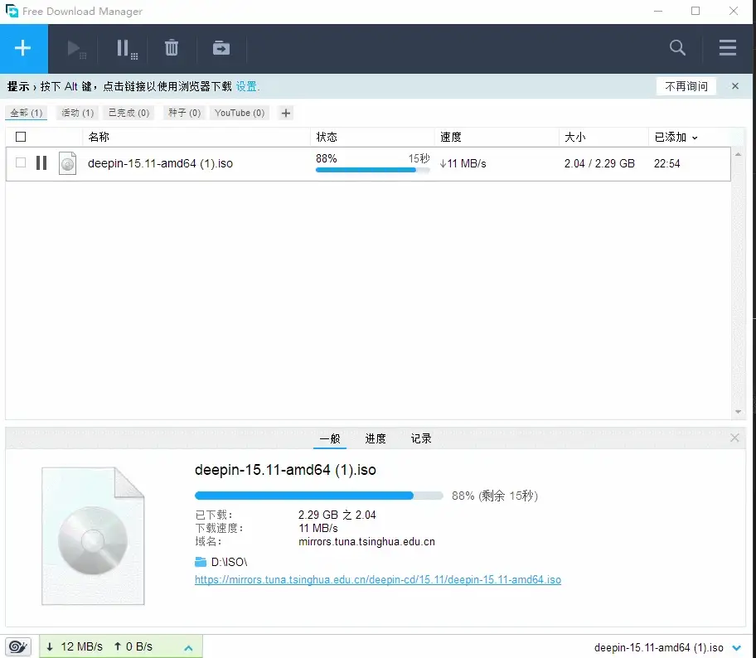Click the large progress bar in details panel
The height and width of the screenshot is (658, 756).
[x=318, y=496]
